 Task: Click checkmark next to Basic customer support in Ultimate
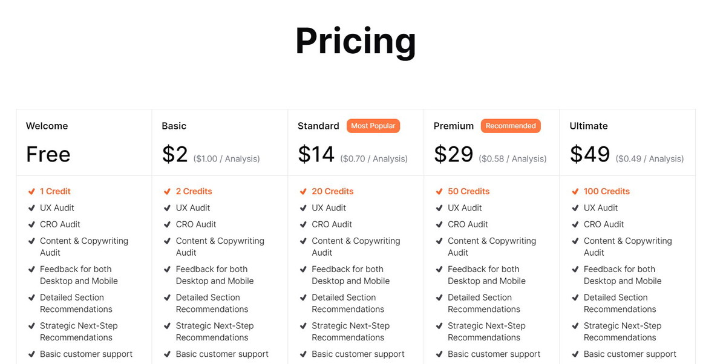575,354
